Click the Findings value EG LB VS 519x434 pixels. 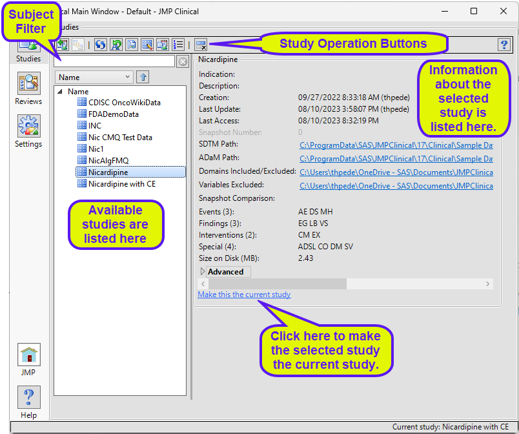[313, 223]
